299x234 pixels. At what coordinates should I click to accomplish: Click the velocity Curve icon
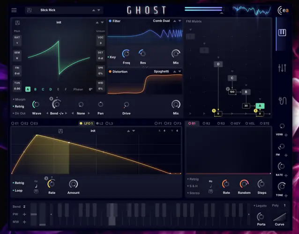tap(279, 217)
